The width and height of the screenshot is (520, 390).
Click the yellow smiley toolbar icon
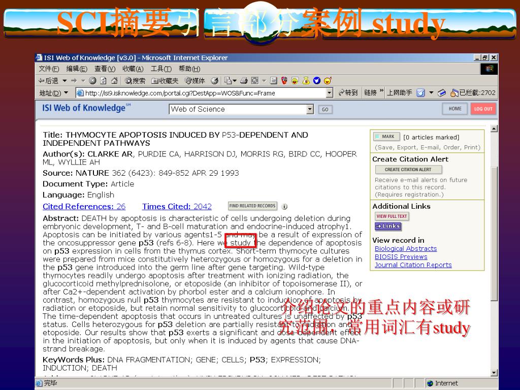(295, 81)
